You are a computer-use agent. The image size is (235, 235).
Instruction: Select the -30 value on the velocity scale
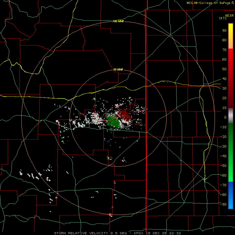(223, 146)
